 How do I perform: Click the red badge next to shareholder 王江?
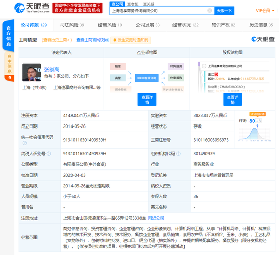216,74
